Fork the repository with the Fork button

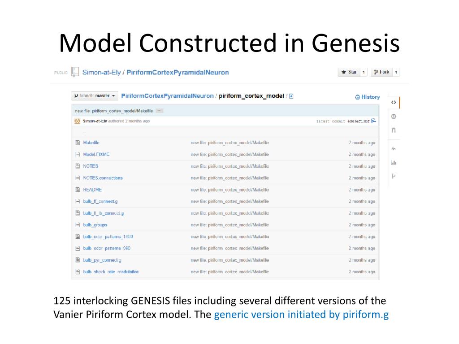coord(382,72)
